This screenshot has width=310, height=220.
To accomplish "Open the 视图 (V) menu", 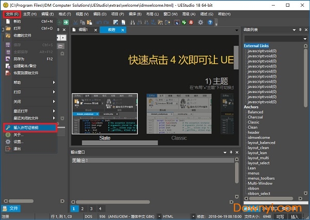I will (82, 14).
